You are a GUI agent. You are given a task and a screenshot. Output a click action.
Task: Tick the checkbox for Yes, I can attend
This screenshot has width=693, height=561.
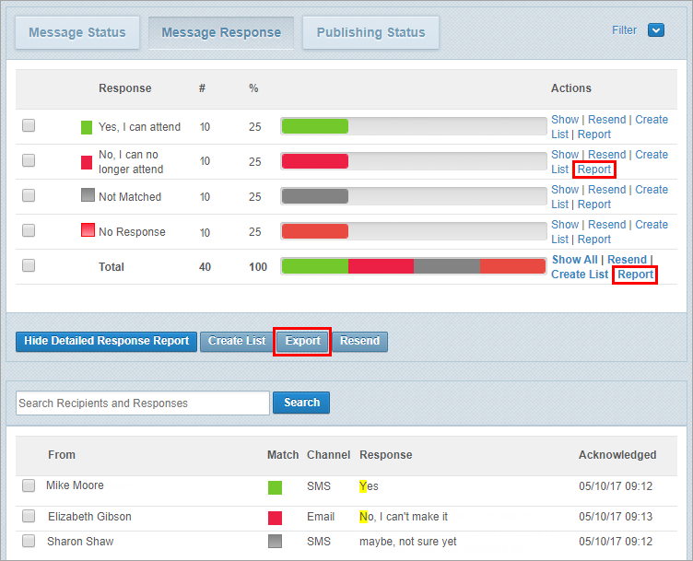coord(29,125)
